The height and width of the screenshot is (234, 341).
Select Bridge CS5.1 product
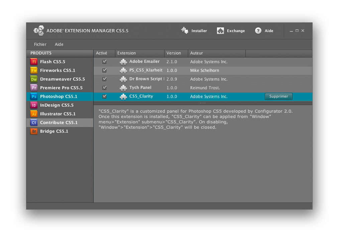click(x=60, y=131)
